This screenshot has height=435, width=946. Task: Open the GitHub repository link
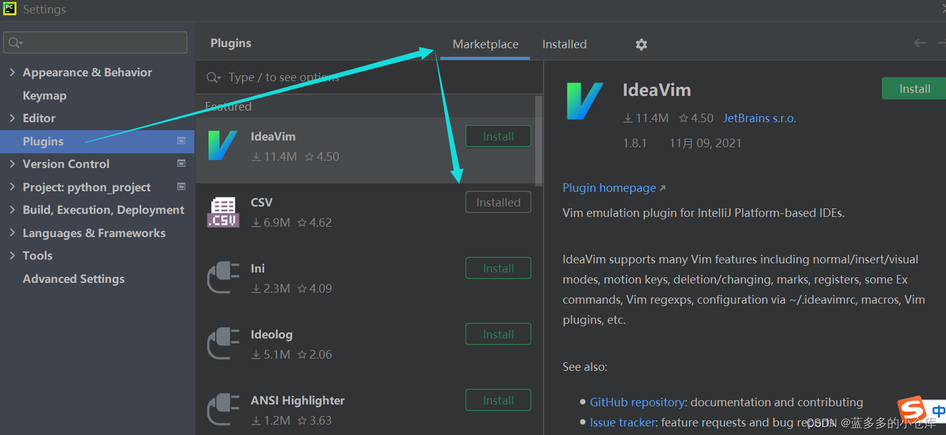click(637, 402)
